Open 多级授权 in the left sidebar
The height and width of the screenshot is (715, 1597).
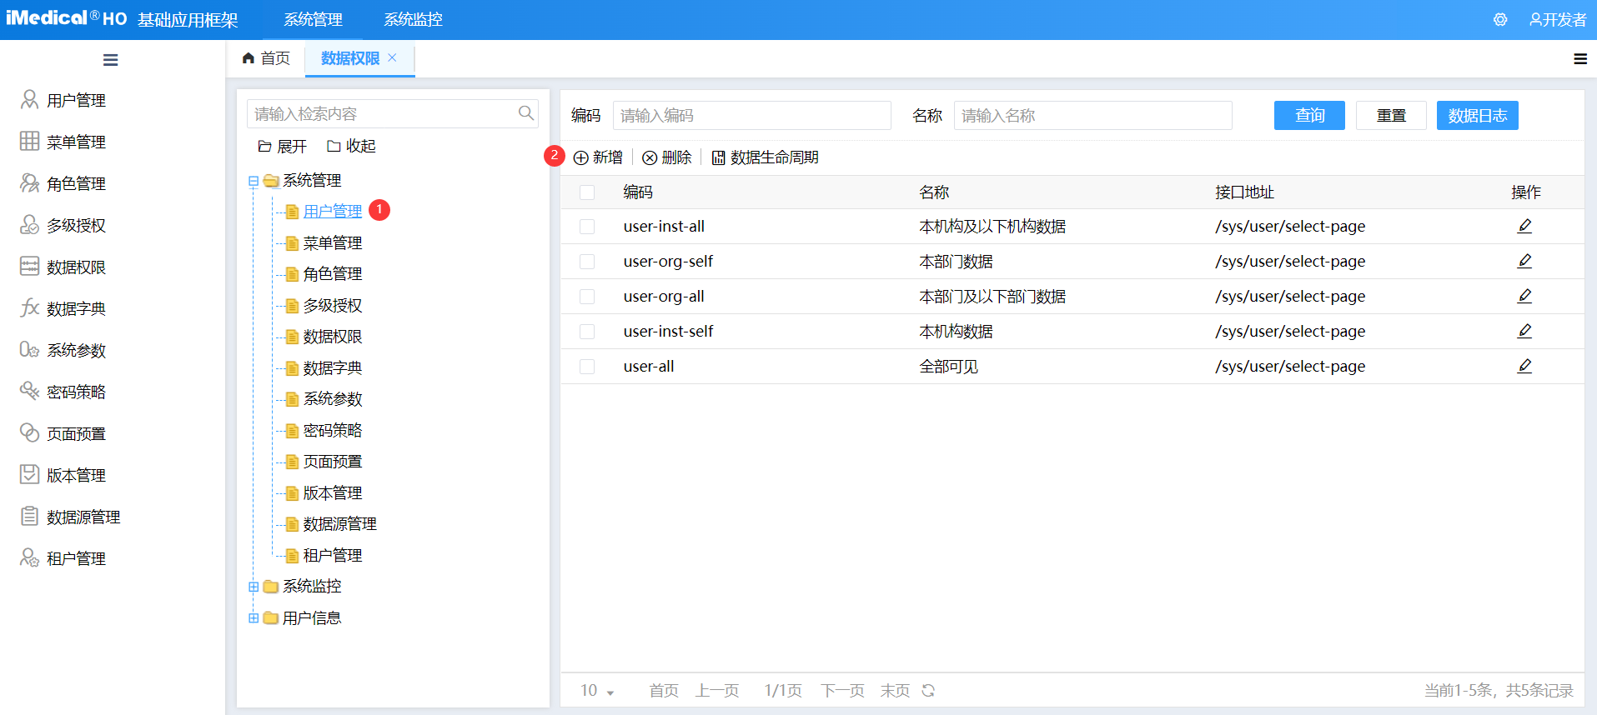(63, 225)
